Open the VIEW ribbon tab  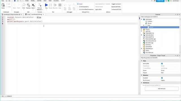[x=50, y=1]
